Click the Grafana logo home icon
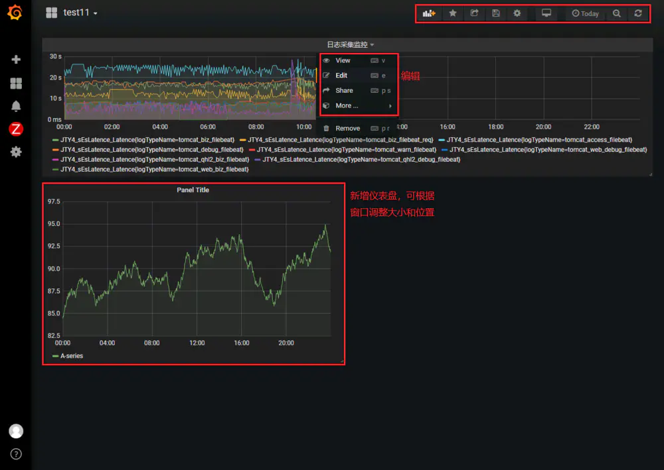Viewport: 664px width, 470px height. tap(15, 12)
